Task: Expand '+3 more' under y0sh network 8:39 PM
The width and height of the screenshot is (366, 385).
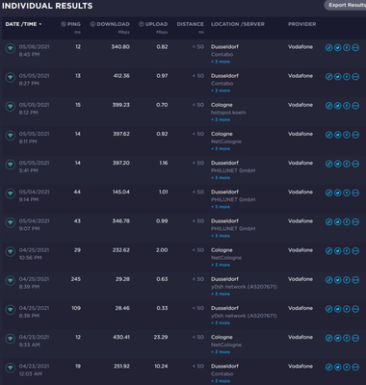Action: (x=221, y=294)
